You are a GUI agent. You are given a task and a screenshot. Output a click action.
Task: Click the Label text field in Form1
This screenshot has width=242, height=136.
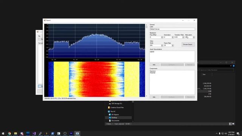172,29
